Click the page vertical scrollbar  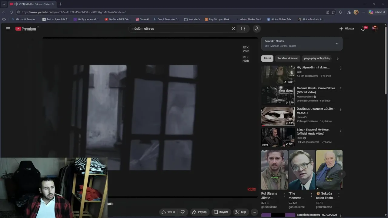386,61
